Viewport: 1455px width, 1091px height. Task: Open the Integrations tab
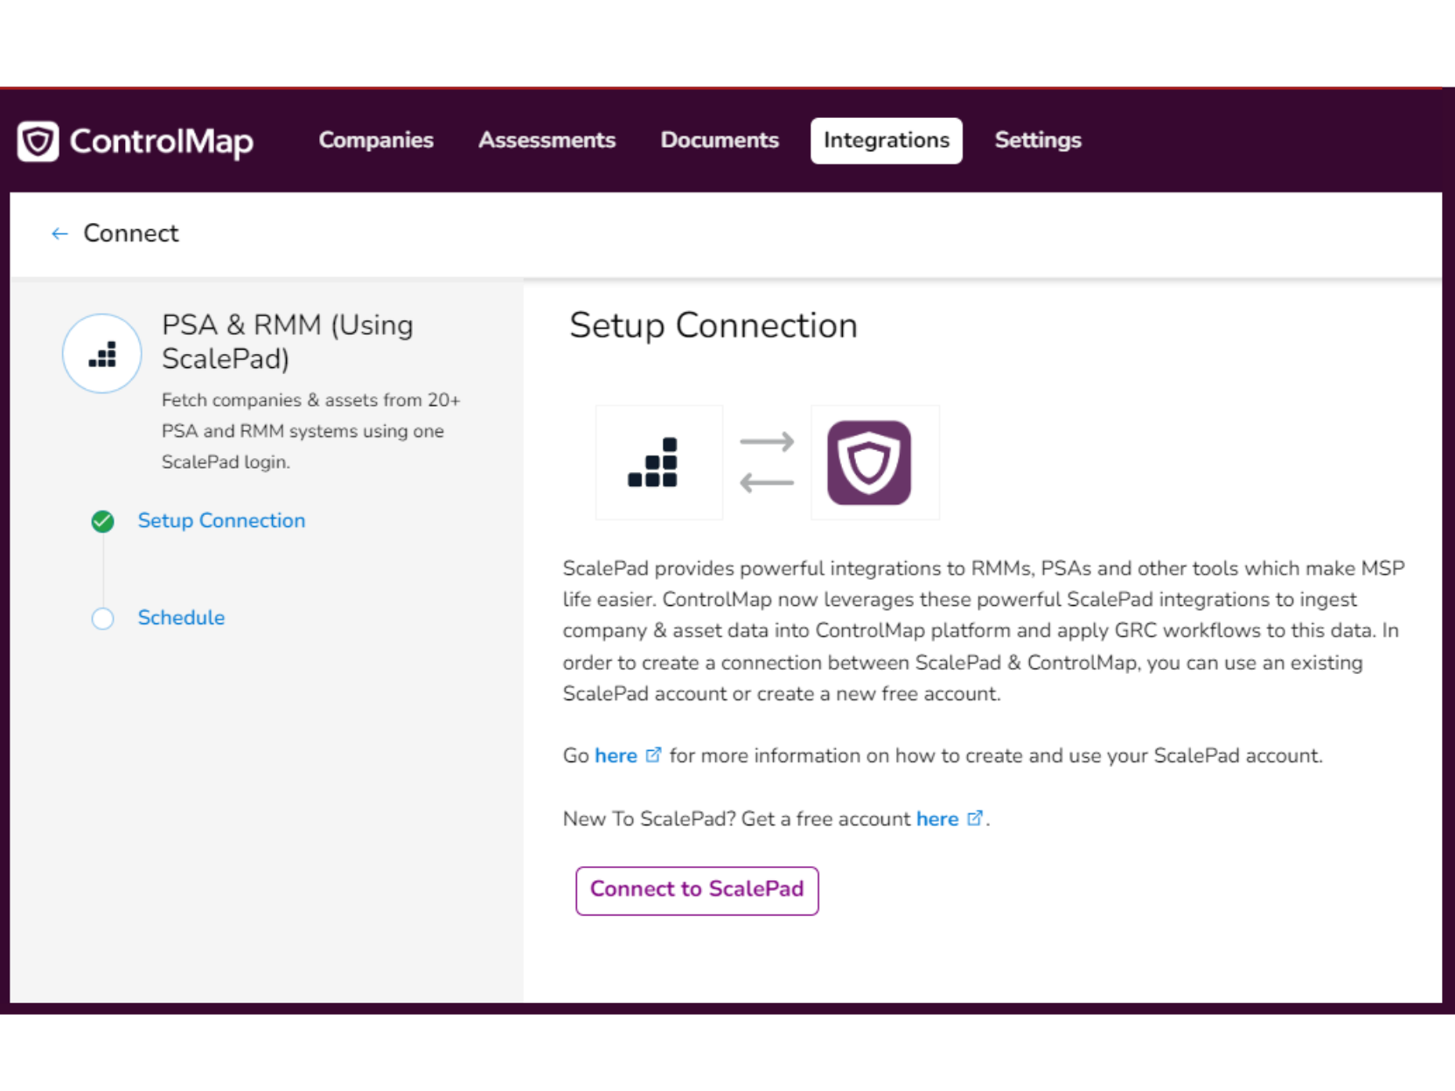point(886,140)
